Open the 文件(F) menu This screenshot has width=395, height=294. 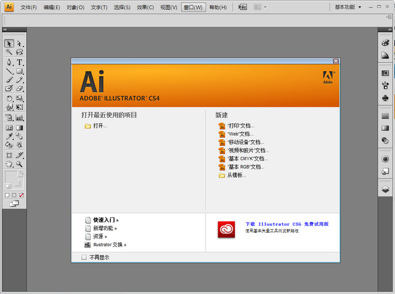(28, 7)
